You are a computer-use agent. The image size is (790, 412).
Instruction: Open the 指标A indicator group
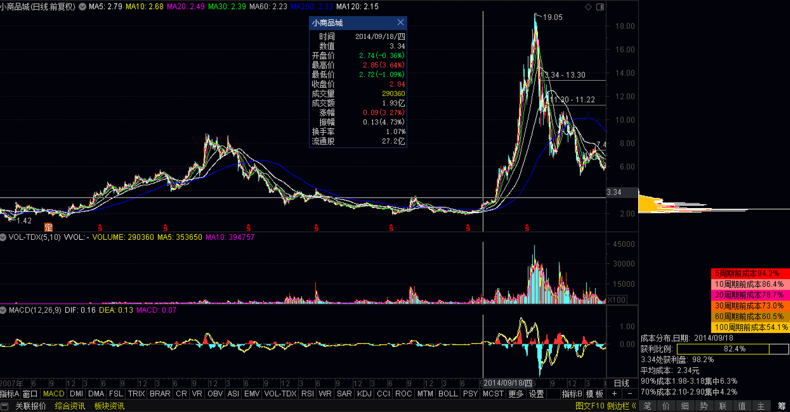point(10,394)
